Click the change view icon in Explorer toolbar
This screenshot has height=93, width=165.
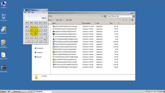123,20
